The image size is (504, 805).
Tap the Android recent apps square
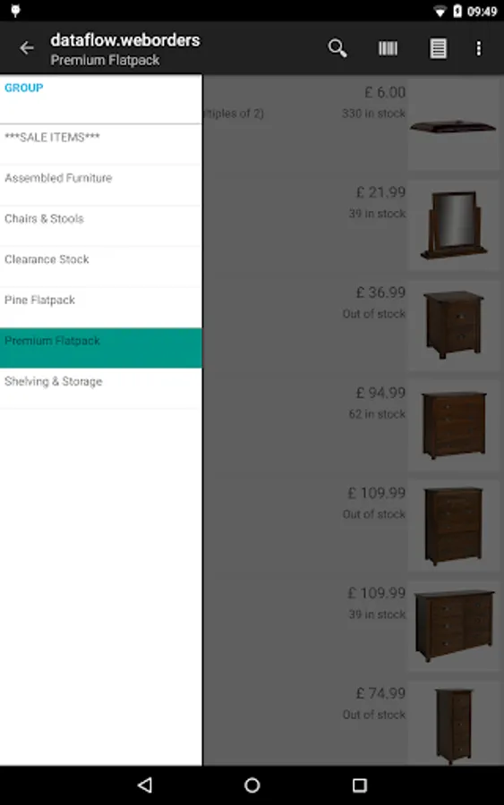359,784
